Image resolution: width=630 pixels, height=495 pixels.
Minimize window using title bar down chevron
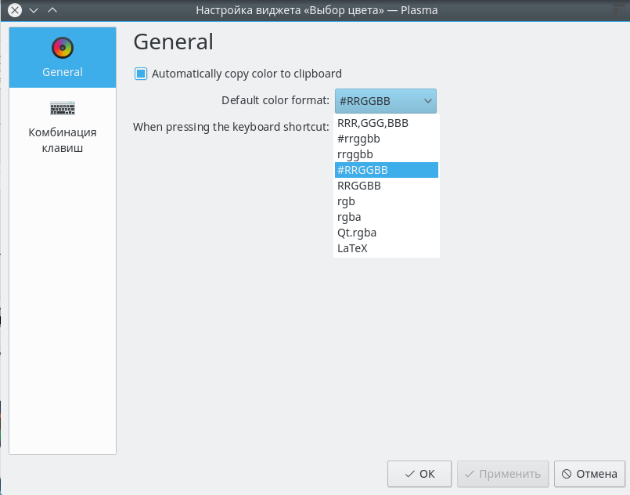[x=34, y=10]
